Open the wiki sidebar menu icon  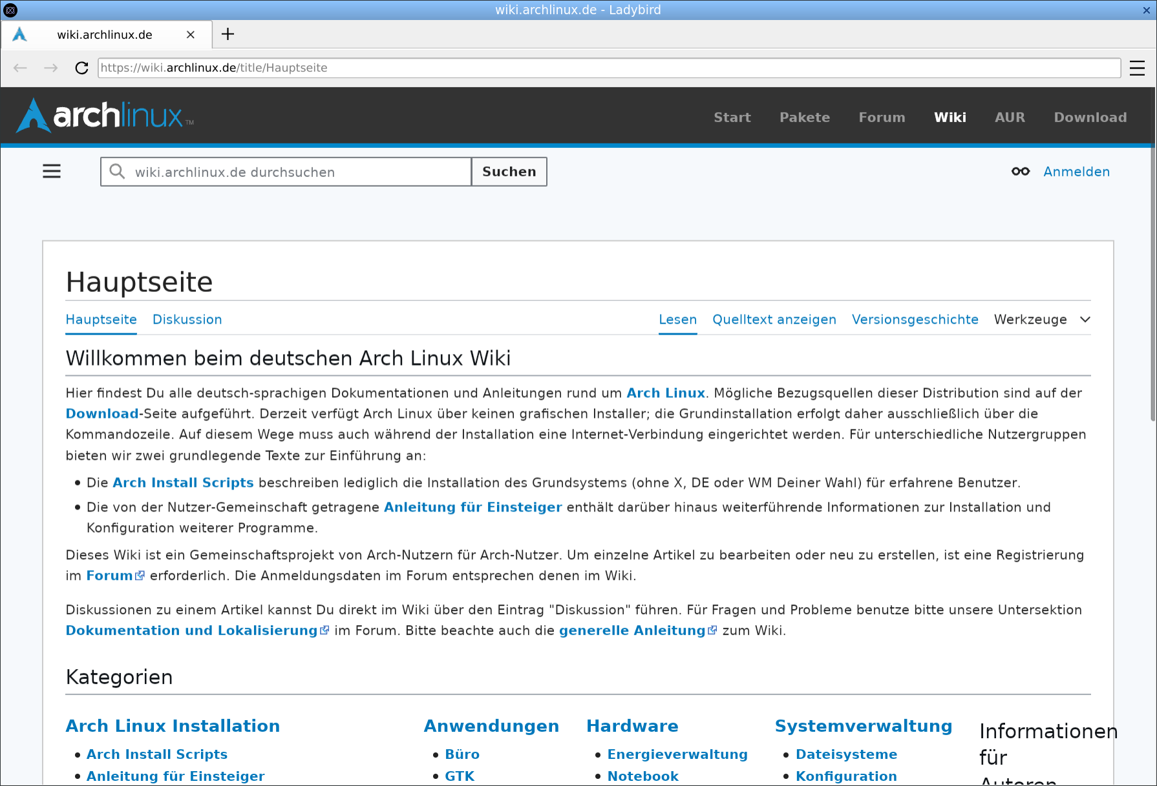(x=52, y=171)
